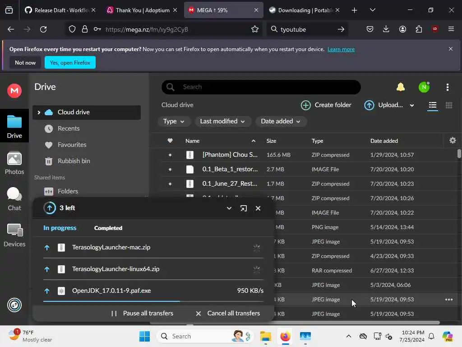Open shared Folders item
Screen dimensions: 462x347
(68, 191)
